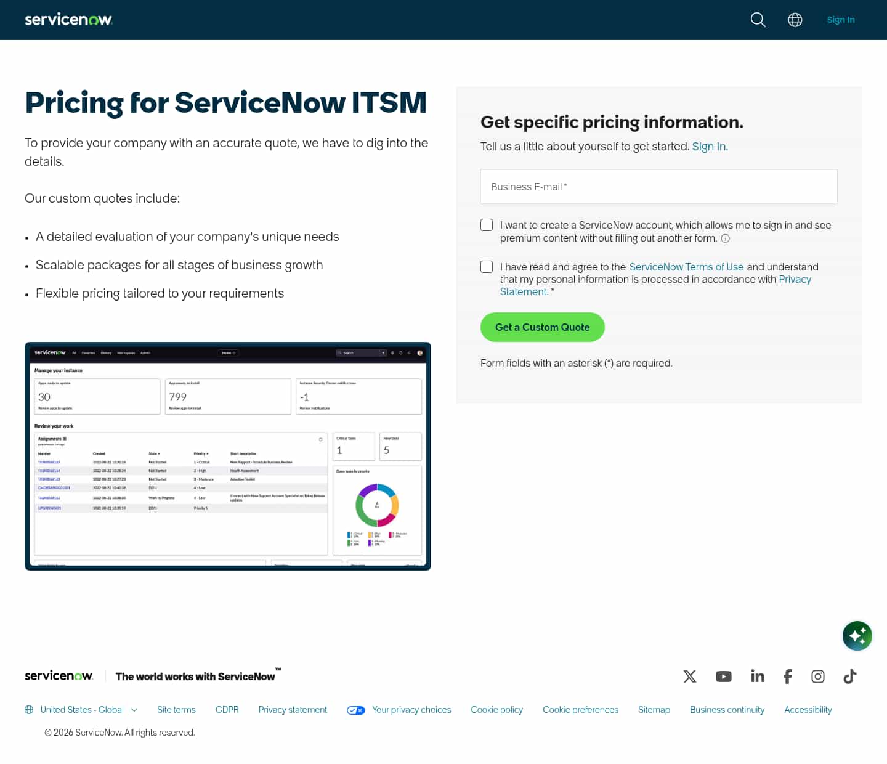This screenshot has height=764, width=887.
Task: Open the Privacy Statement link in form
Action: coord(655,285)
